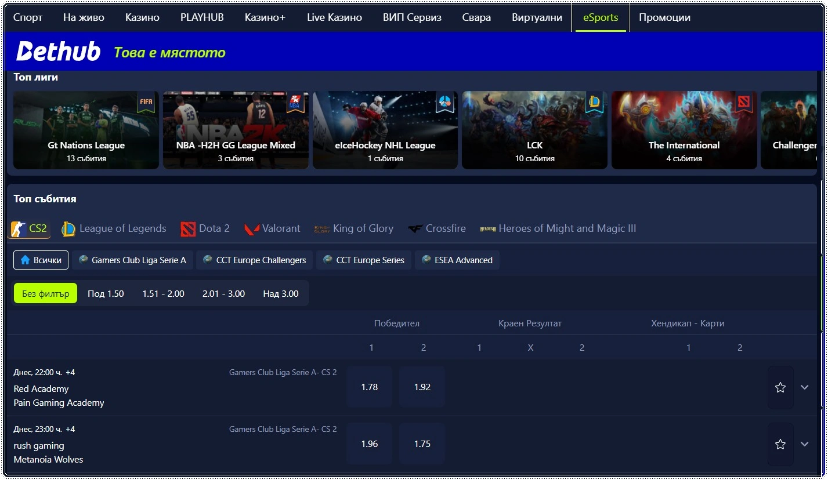Click the Valorant logo icon

pyautogui.click(x=252, y=229)
